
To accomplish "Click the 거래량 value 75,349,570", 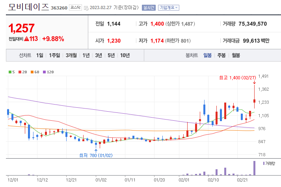I will coord(253,24).
